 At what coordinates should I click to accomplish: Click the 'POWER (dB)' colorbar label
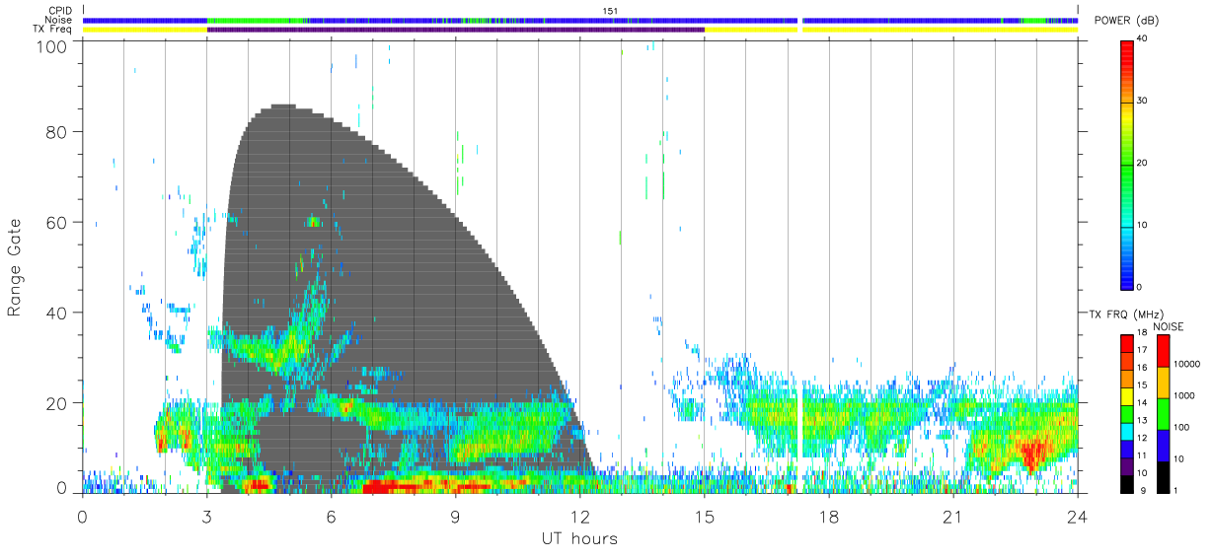[x=1126, y=21]
